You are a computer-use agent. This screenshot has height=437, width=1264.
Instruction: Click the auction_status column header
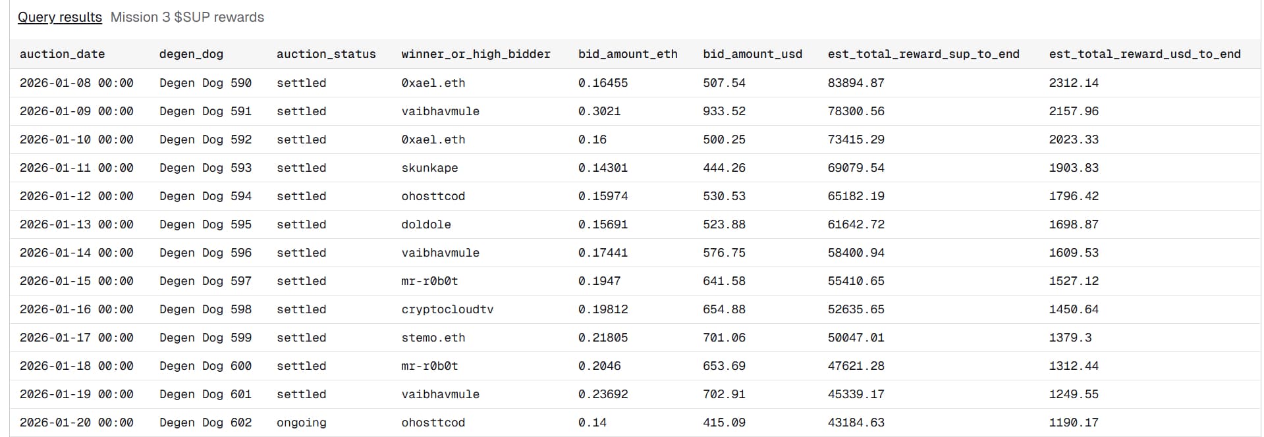coord(326,54)
